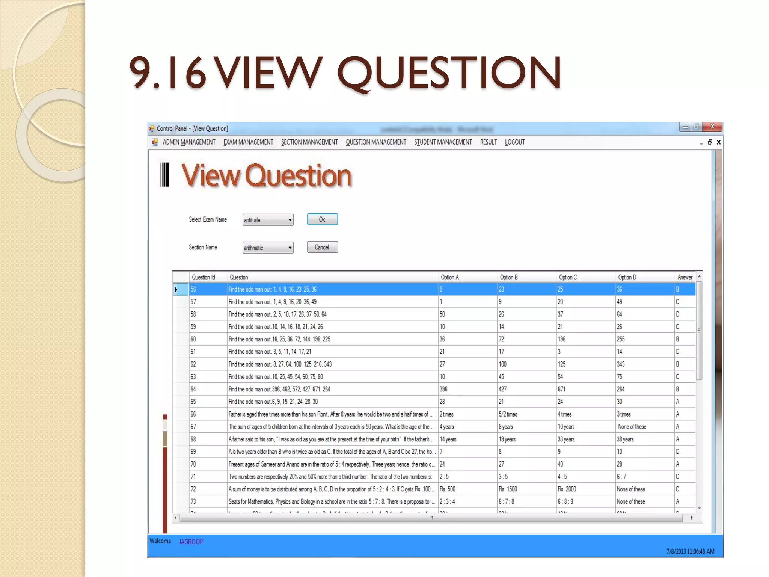769x577 pixels.
Task: Select 'A is two years older than B' question
Action: coord(332,452)
